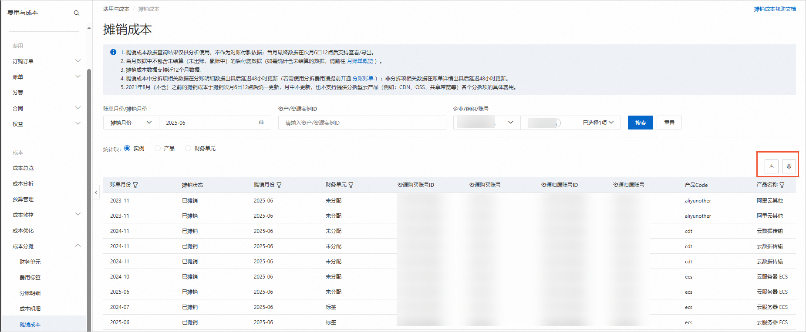
Task: Click the first aliyunother product code cell
Action: (698, 200)
